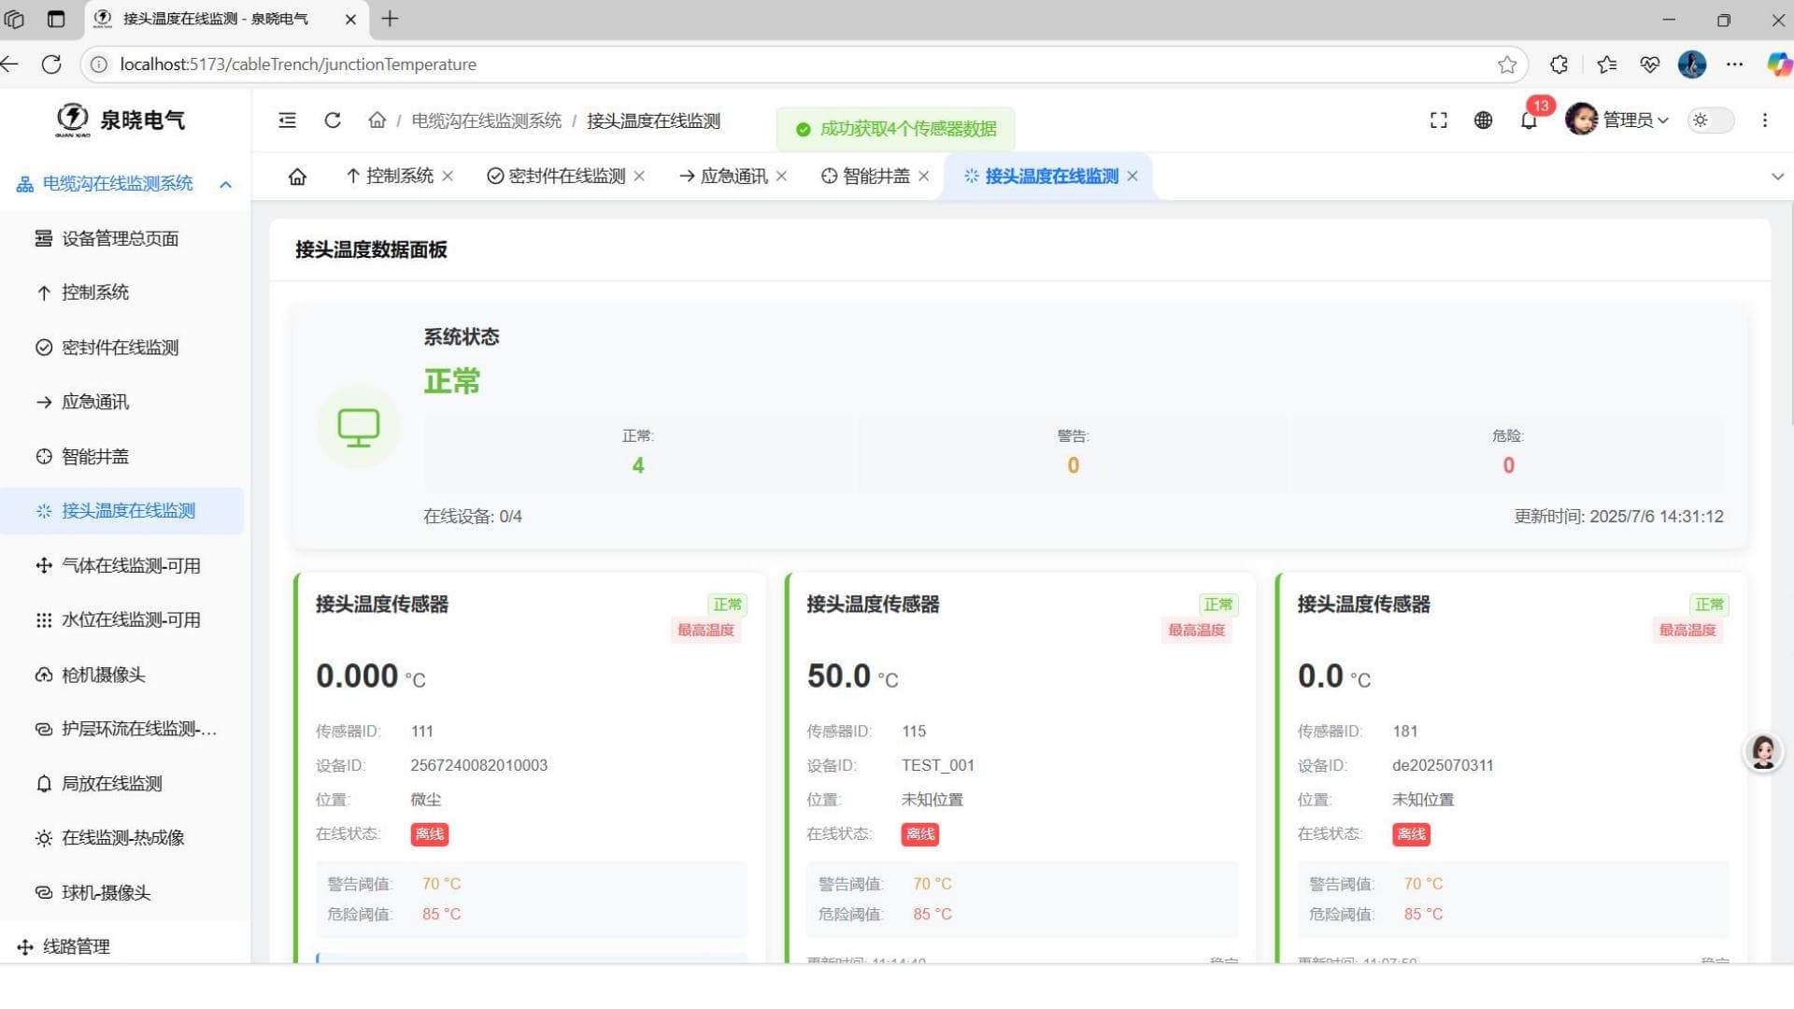Collapse the 电缆沟在线监测系统 sidebar group
The width and height of the screenshot is (1794, 1009).
(x=124, y=184)
